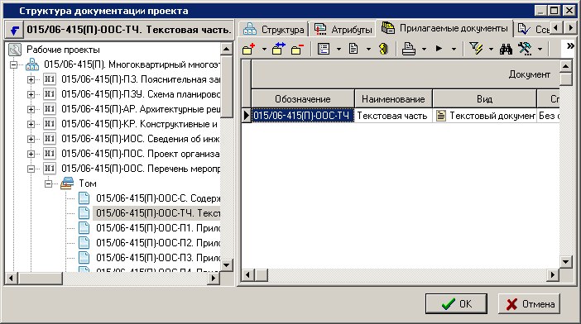
Task: Select Рабочие проекты root node
Action: click(63, 50)
